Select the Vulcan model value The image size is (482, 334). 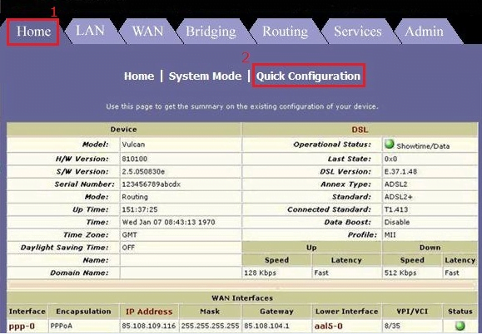(133, 145)
